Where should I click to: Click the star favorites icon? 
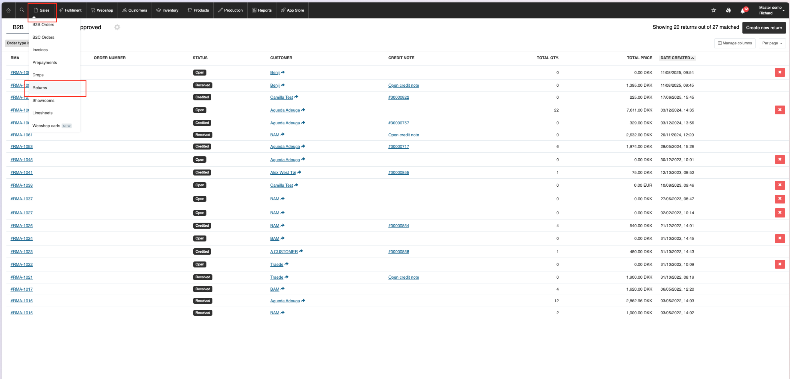[x=714, y=10]
